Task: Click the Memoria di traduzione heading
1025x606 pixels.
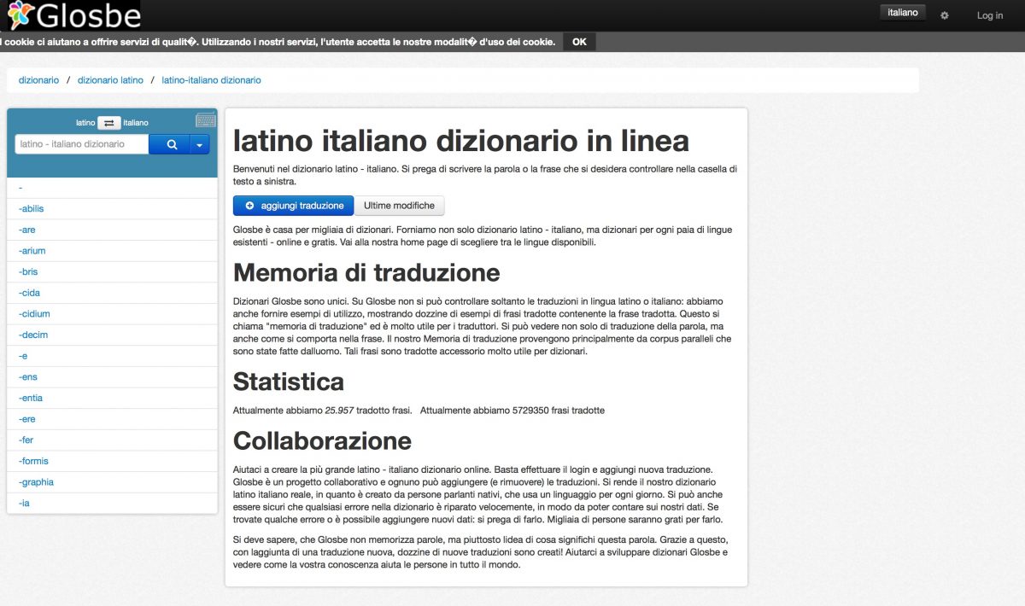Action: tap(366, 272)
